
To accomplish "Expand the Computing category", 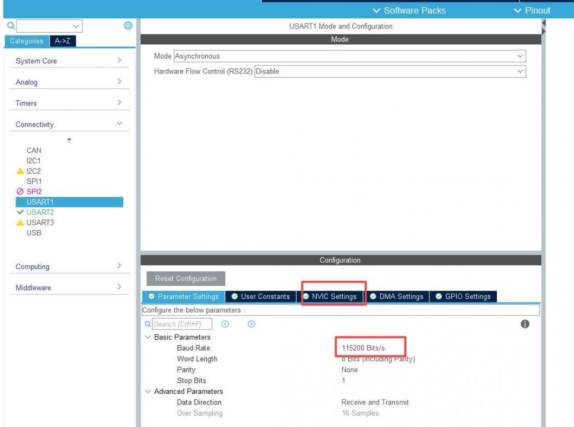I will [x=69, y=267].
